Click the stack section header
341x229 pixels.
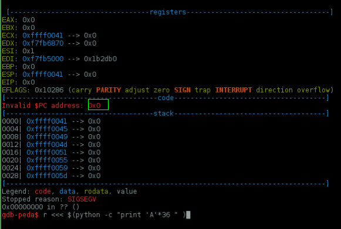click(164, 114)
